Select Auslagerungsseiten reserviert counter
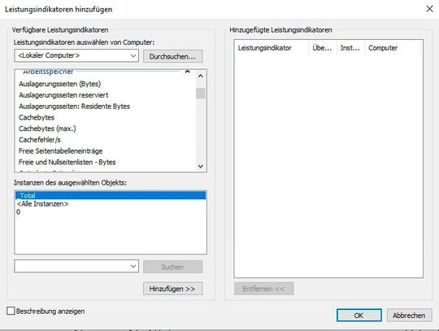439x331 pixels. 63,95
